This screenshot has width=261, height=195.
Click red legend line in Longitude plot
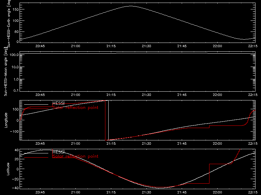(x=36, y=109)
